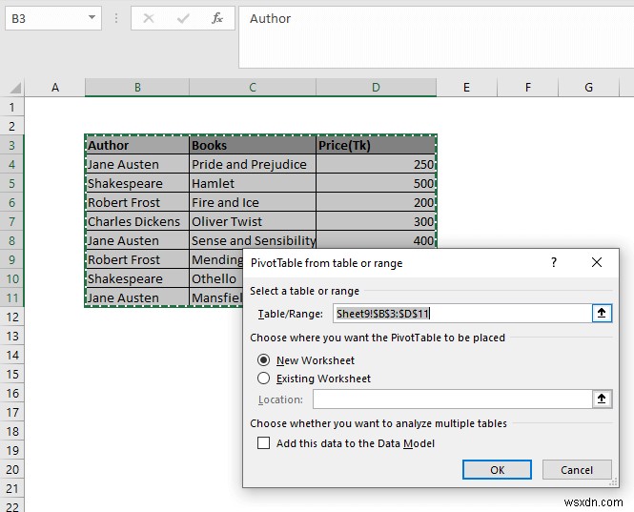Click the Fire and Ice cell
The width and height of the screenshot is (634, 512).
coord(253,202)
